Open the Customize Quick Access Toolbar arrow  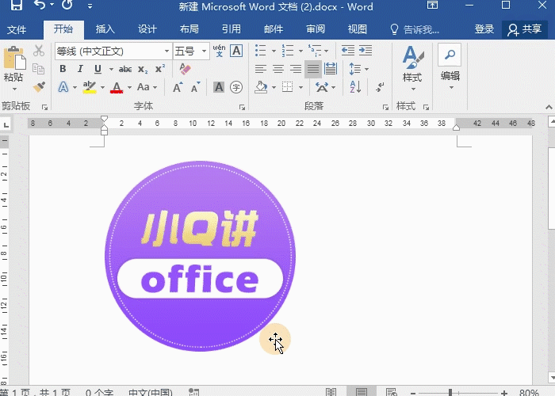(90, 6)
